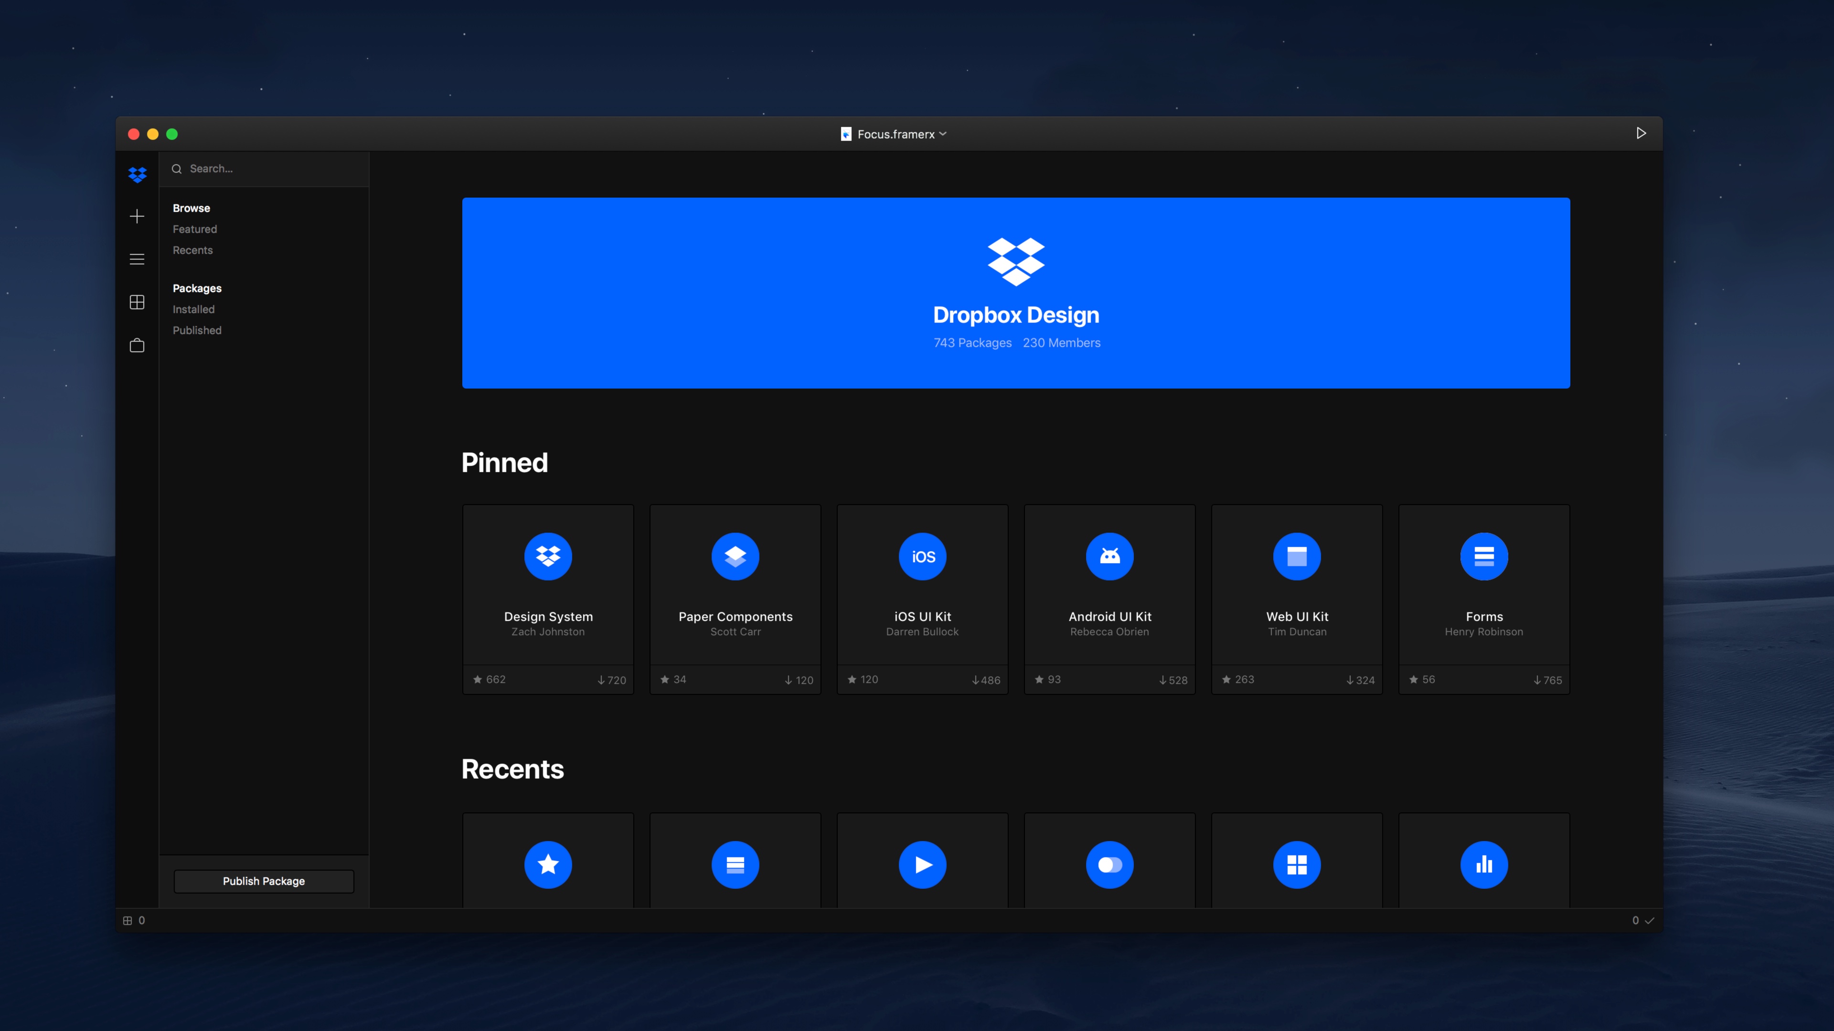Click the iOS UI Kit title text
Image resolution: width=1834 pixels, height=1031 pixels.
pyautogui.click(x=923, y=617)
